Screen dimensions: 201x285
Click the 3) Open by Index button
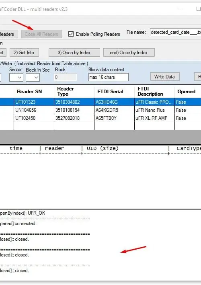click(x=74, y=53)
